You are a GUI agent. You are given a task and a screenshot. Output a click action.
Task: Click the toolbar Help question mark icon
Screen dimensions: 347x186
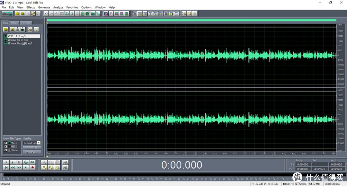point(194,14)
